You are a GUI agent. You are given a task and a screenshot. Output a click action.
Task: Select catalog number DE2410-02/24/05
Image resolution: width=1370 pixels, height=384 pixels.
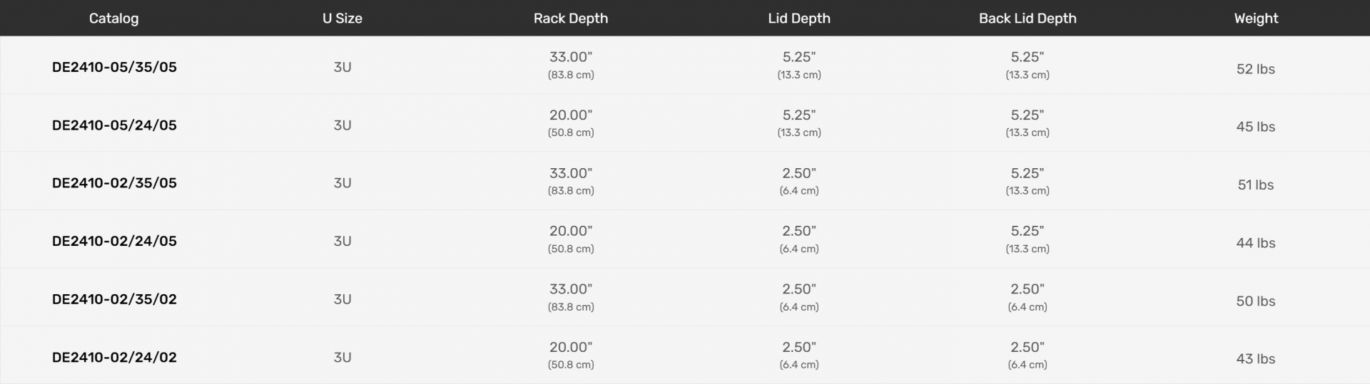(x=114, y=242)
